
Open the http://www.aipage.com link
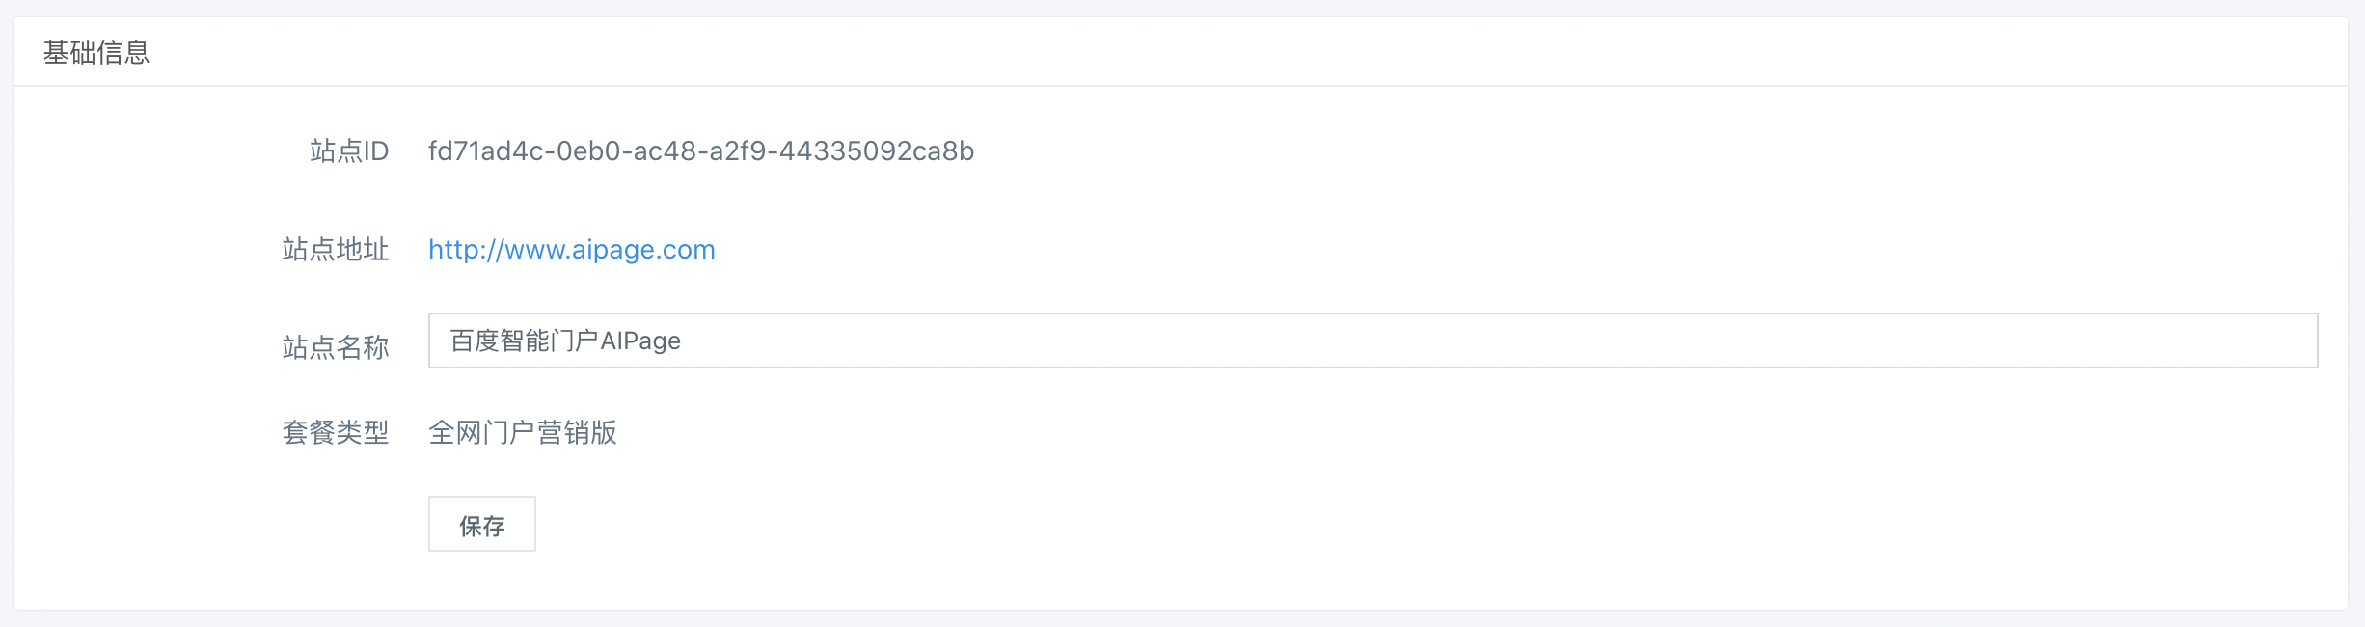pos(572,249)
